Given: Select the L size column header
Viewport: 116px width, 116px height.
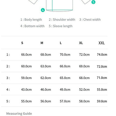Looking at the screenshot, I should [x=61, y=43].
